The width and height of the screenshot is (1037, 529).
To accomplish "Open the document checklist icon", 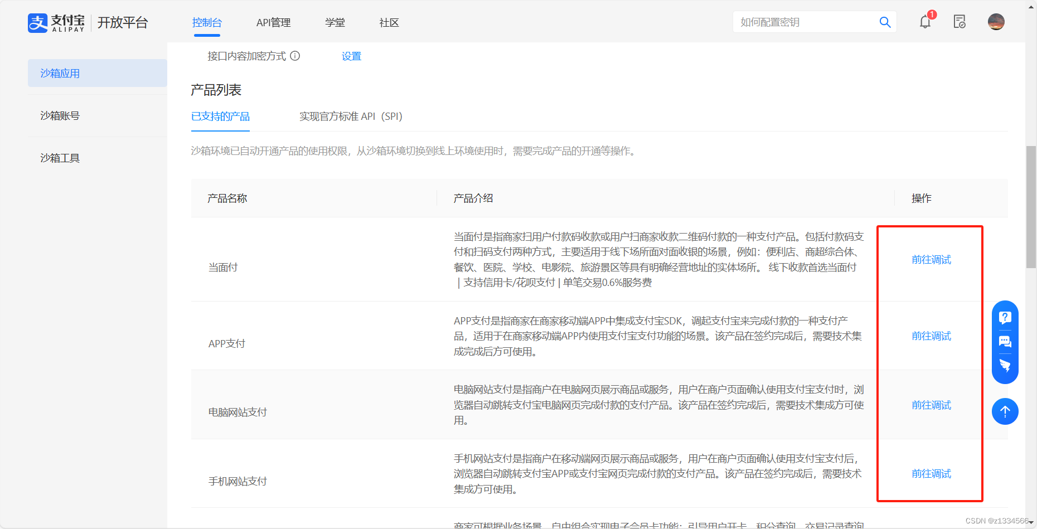I will pyautogui.click(x=960, y=22).
